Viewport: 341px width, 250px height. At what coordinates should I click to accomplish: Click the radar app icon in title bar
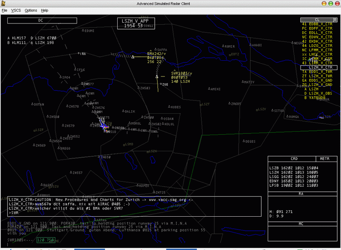pyautogui.click(x=4, y=3)
